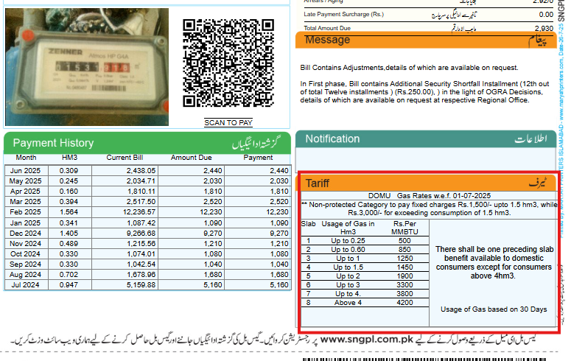Select the Oct 2024 month cell
The height and width of the screenshot is (361, 571).
click(26, 254)
